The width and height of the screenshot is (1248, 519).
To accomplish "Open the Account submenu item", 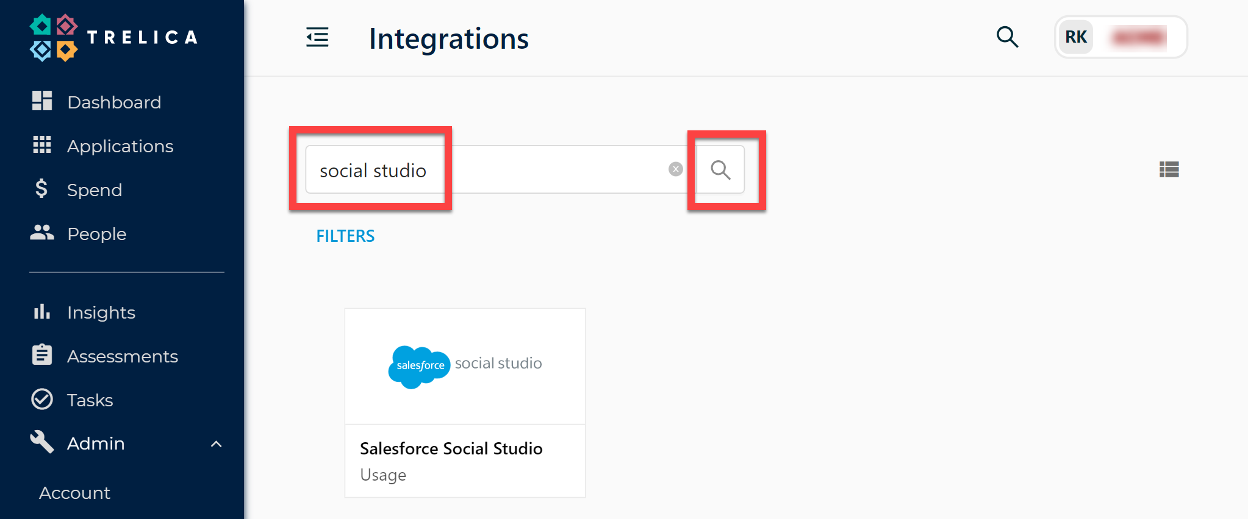I will coord(74,492).
